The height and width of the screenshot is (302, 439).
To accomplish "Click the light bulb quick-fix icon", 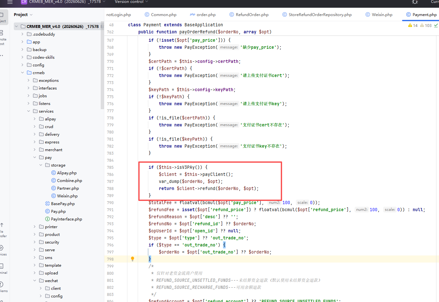I will tap(132, 259).
